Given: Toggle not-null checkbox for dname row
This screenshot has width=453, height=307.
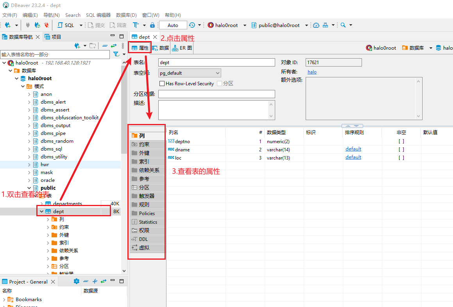Looking at the screenshot, I should (401, 149).
